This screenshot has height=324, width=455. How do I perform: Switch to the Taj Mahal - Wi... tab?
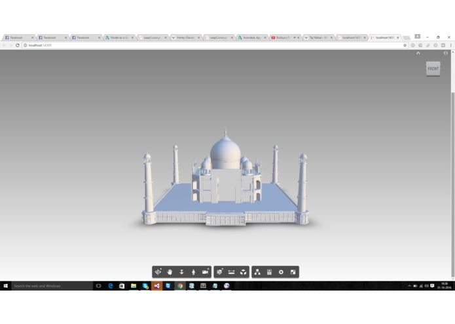pyautogui.click(x=318, y=37)
